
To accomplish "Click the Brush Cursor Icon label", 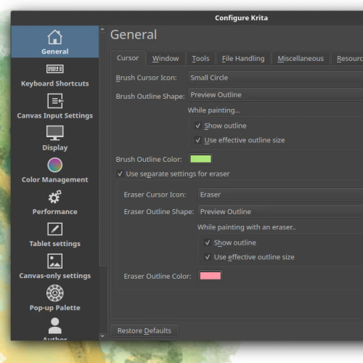I will (147, 78).
